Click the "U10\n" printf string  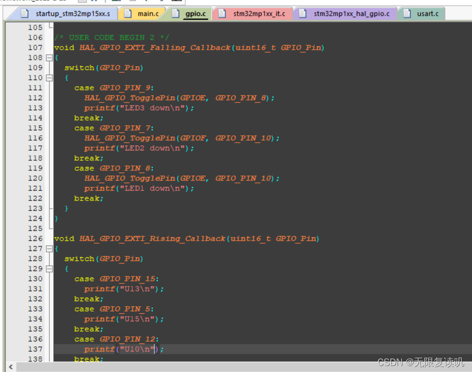(x=137, y=349)
